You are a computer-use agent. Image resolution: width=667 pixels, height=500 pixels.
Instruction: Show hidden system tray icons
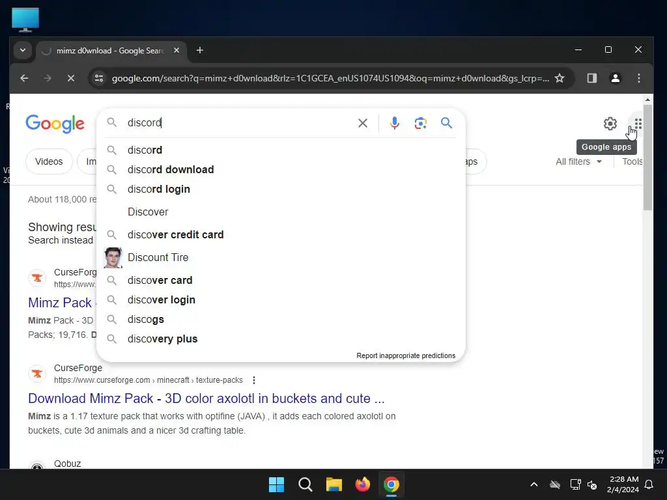click(x=534, y=484)
